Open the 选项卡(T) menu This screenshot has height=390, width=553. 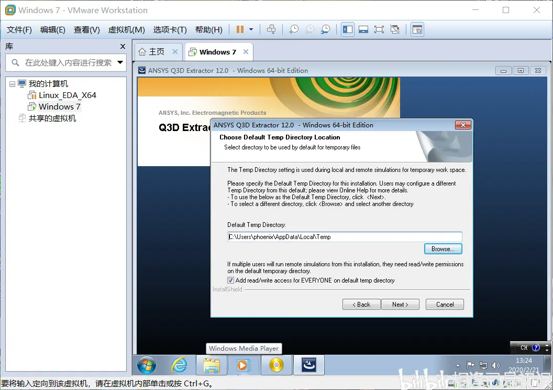170,30
